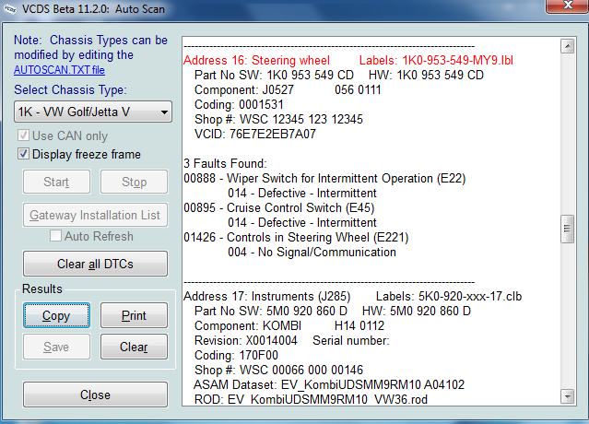The image size is (589, 424).
Task: Click the VCID: 76E7E2EB7A07 line
Action: click(x=255, y=134)
